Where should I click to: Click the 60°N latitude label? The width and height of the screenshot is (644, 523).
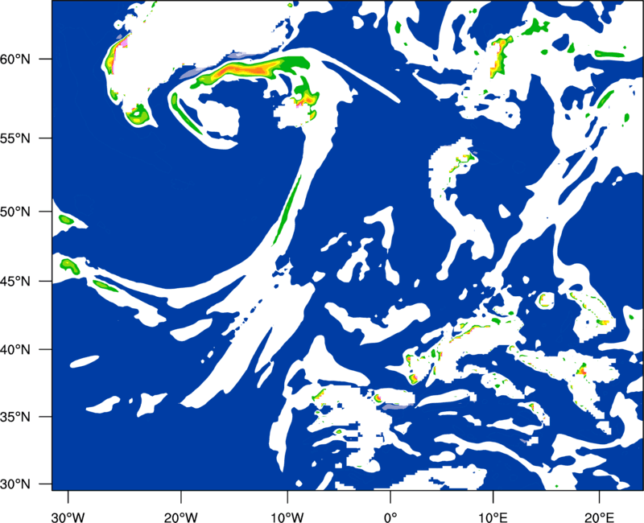pos(15,60)
